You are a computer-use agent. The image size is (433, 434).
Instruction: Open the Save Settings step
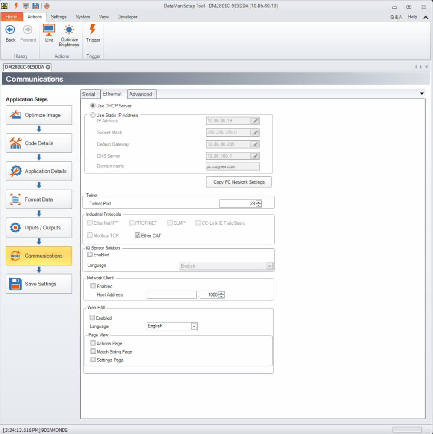[x=39, y=284]
